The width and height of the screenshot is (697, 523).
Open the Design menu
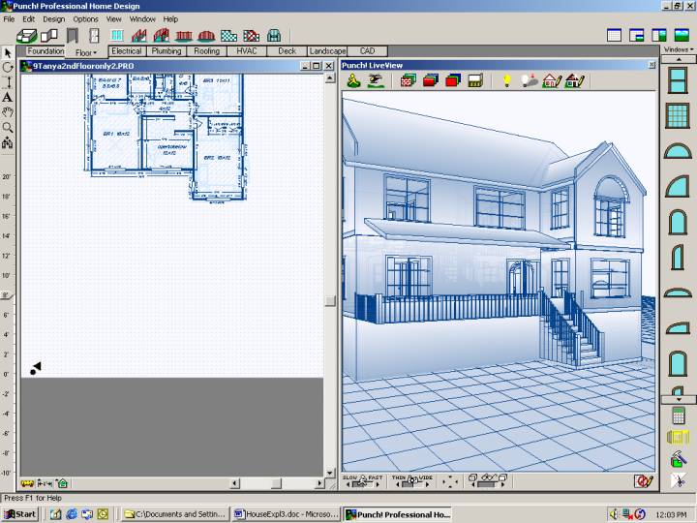[54, 19]
